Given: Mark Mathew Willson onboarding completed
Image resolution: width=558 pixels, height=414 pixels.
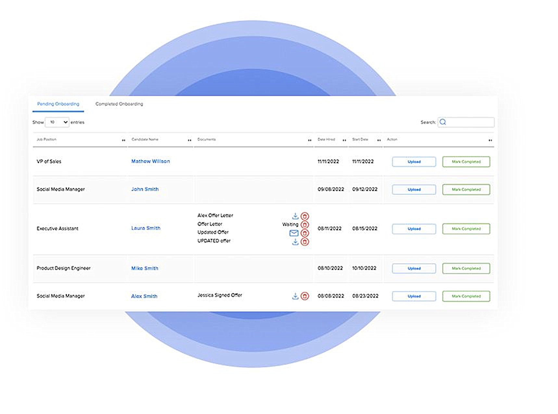Looking at the screenshot, I should [466, 162].
